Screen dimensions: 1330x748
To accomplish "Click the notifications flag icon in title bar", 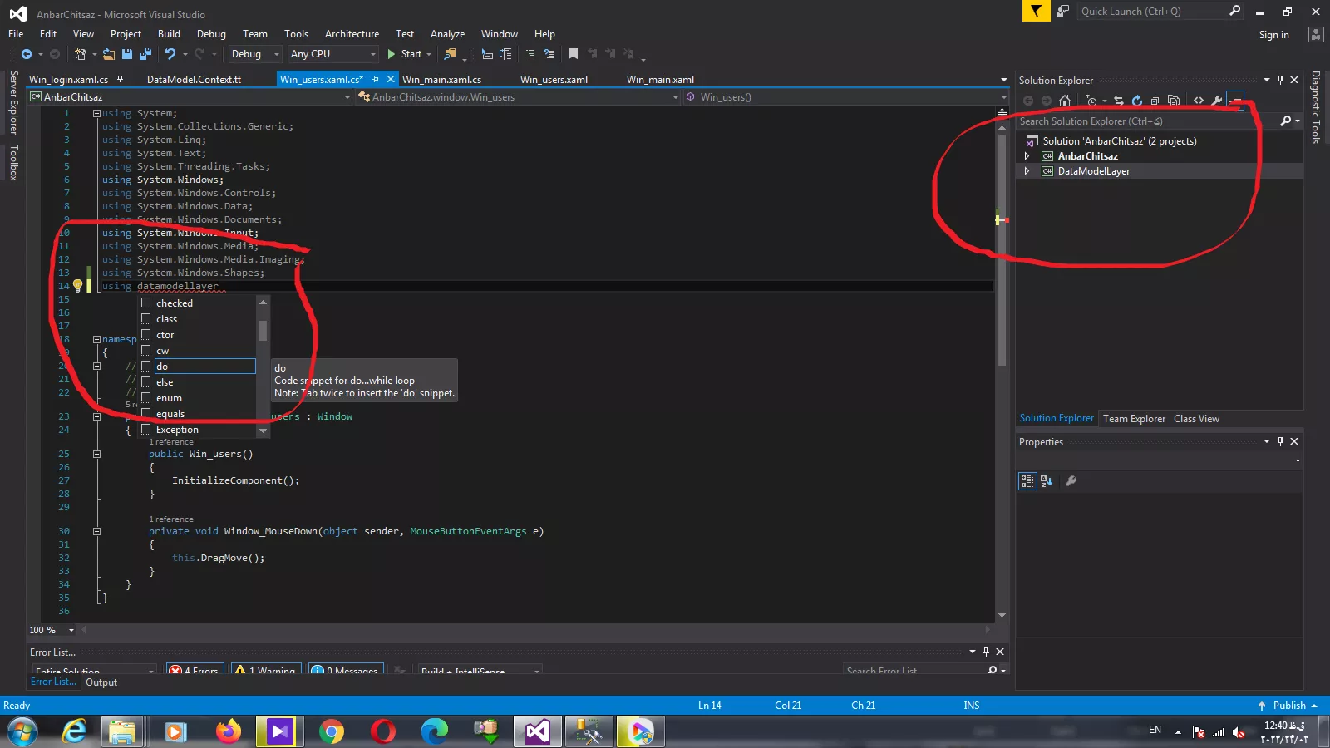I will click(x=1036, y=11).
